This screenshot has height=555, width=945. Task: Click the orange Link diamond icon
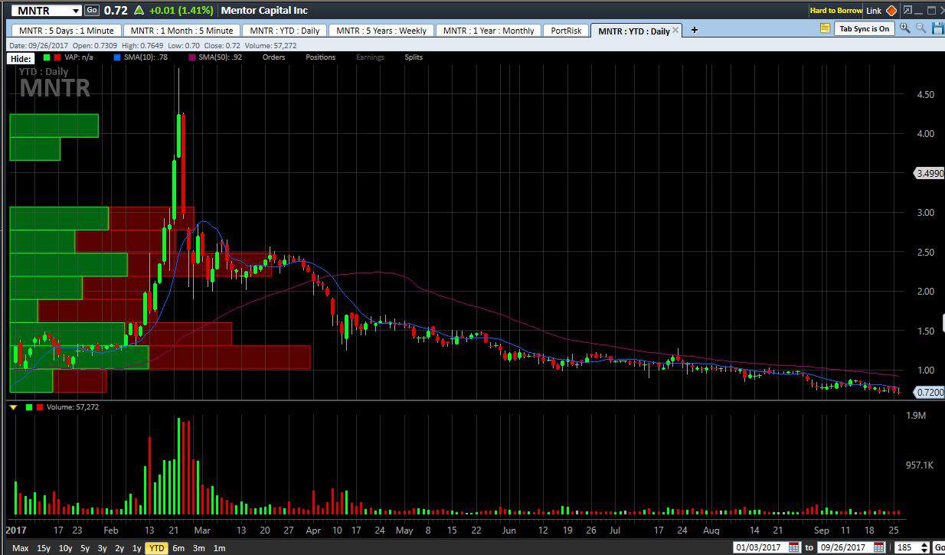pos(891,11)
